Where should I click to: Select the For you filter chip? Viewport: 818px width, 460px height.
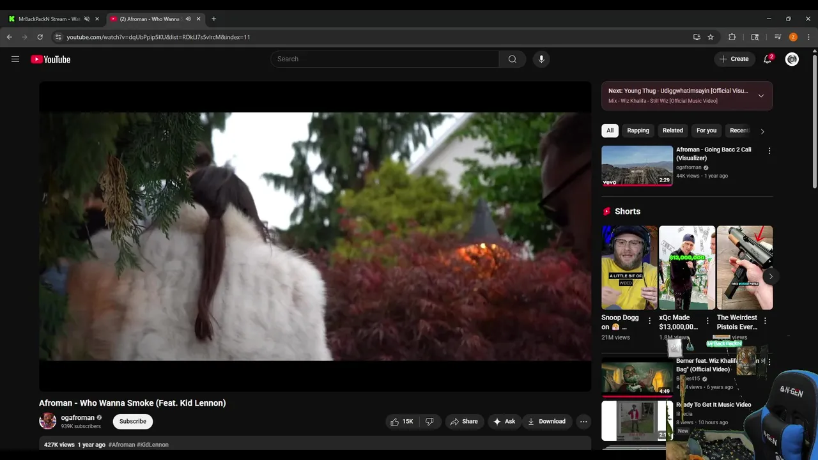point(706,130)
